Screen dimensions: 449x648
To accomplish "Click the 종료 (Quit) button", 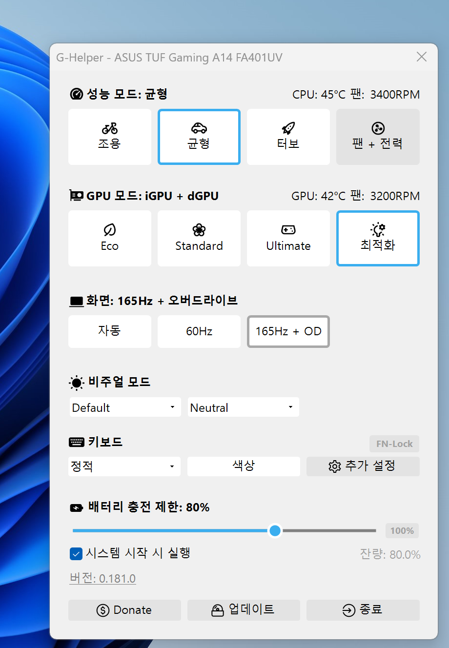I will click(x=363, y=610).
